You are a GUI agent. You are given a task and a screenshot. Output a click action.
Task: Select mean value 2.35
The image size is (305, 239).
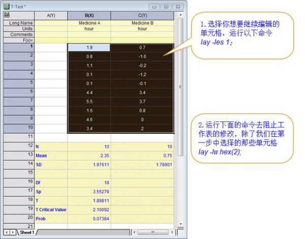pos(89,156)
